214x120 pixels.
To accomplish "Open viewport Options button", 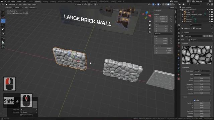I will [172, 8].
